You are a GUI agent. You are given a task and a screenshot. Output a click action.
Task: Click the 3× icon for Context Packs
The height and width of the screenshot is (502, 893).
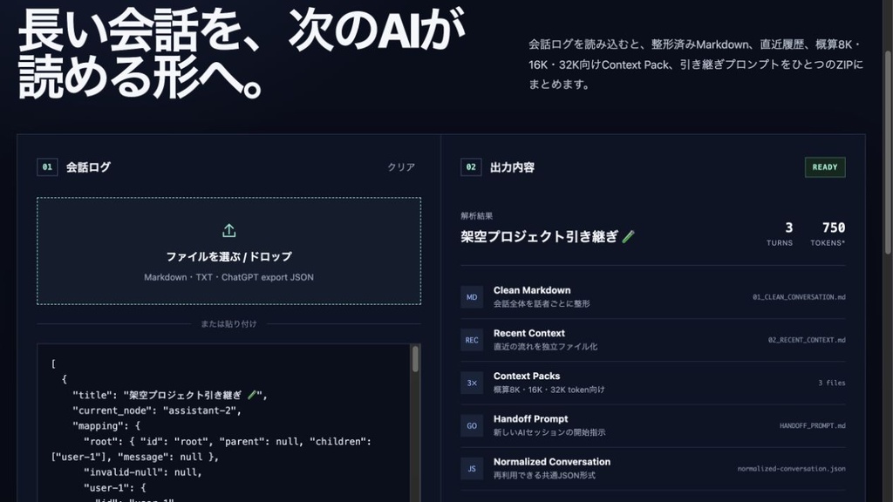pos(472,383)
